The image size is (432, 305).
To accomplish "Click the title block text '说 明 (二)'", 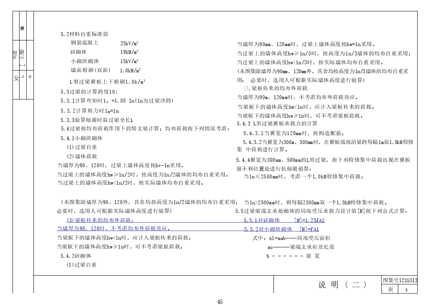I will [342, 284].
